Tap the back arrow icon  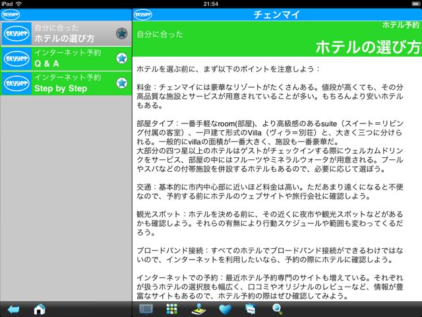13,310
